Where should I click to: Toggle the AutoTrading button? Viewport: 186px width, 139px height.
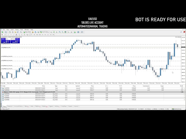coord(44,32)
